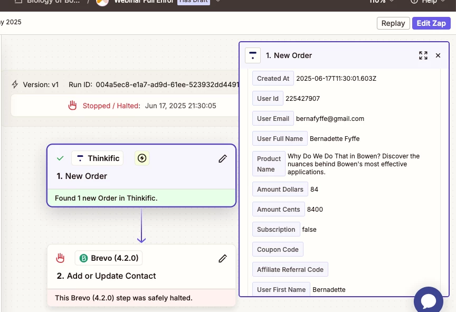
Task: Click the Thinkific app label
Action: click(98, 158)
